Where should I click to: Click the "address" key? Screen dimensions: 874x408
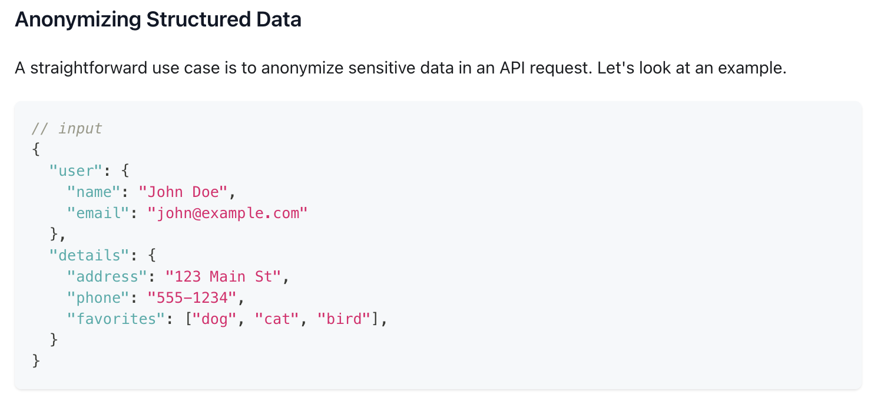click(x=107, y=277)
